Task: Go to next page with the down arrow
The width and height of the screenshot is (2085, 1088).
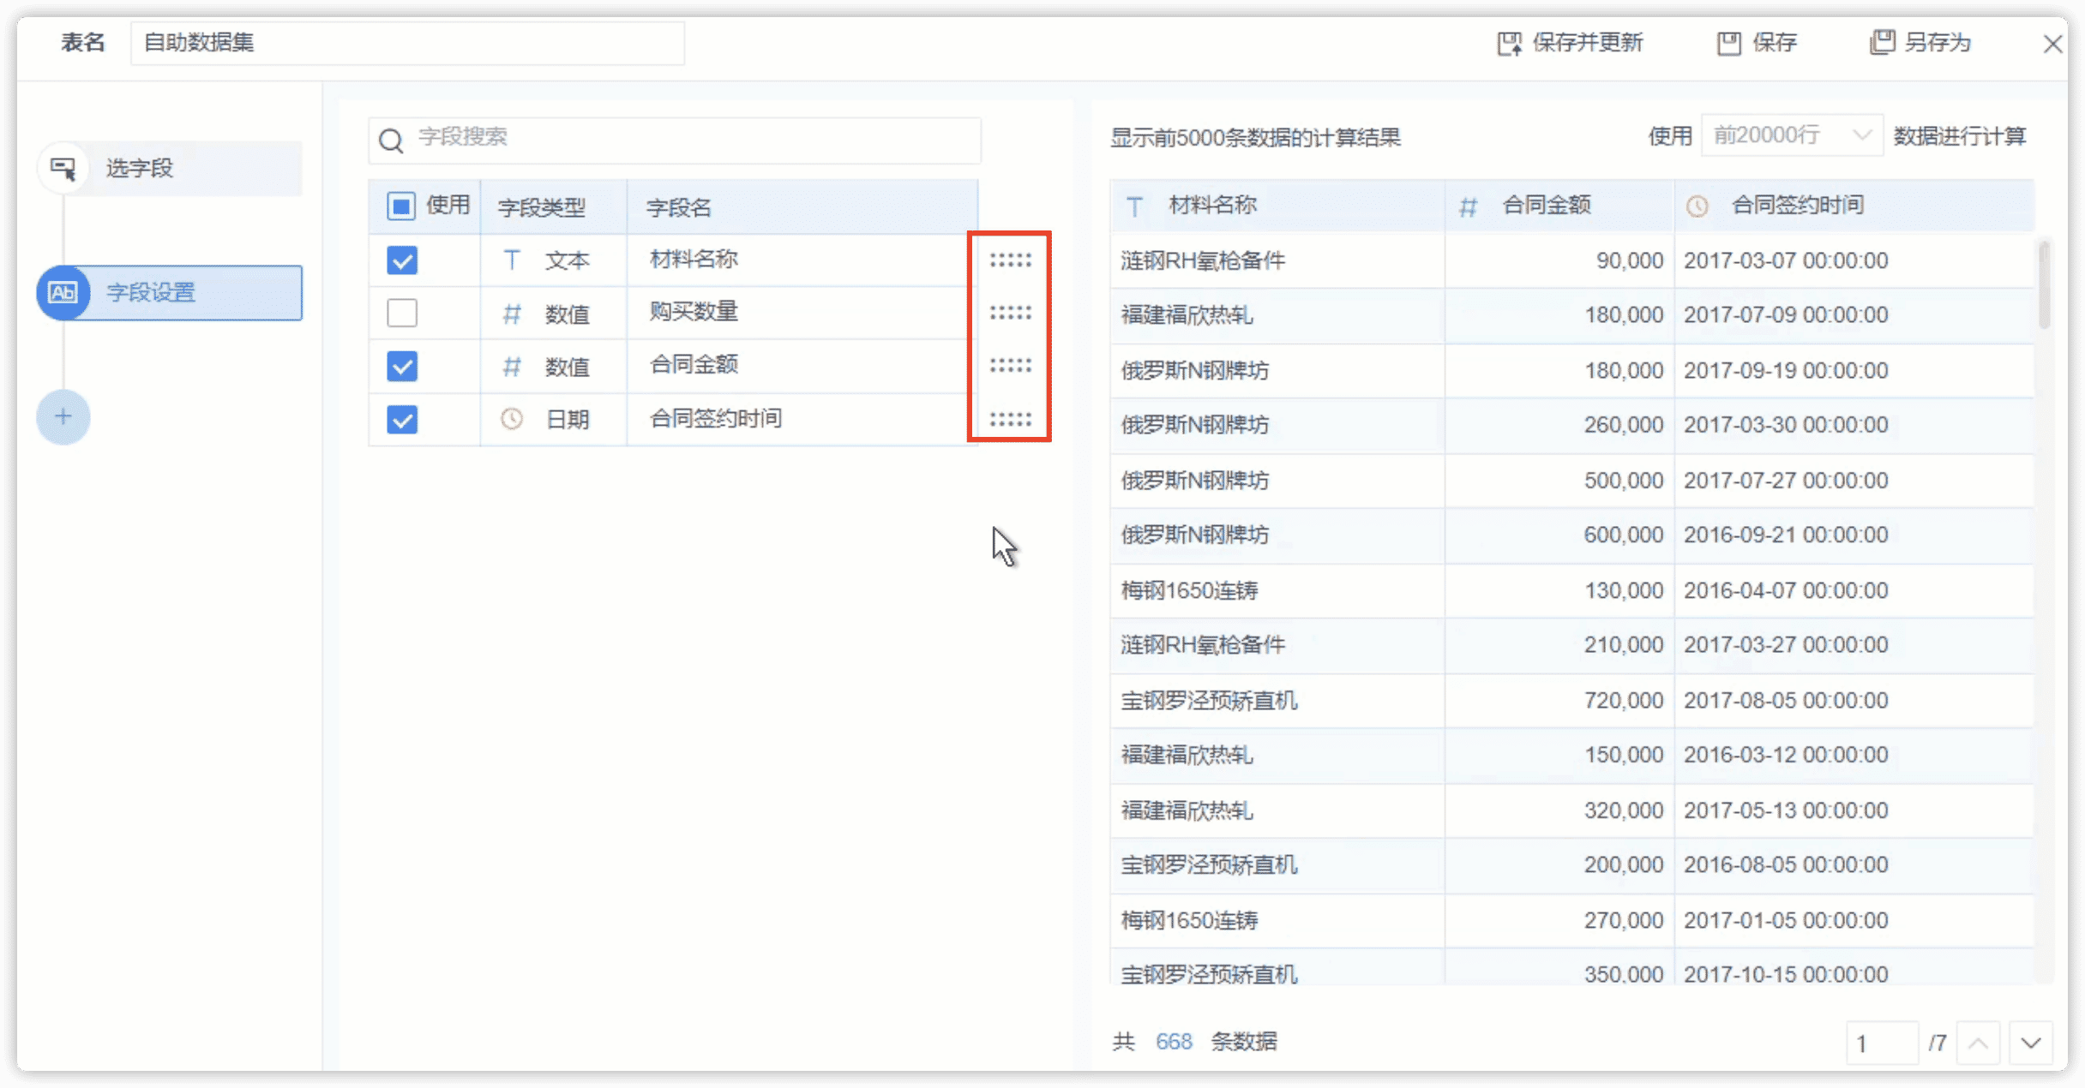Action: click(x=2031, y=1043)
